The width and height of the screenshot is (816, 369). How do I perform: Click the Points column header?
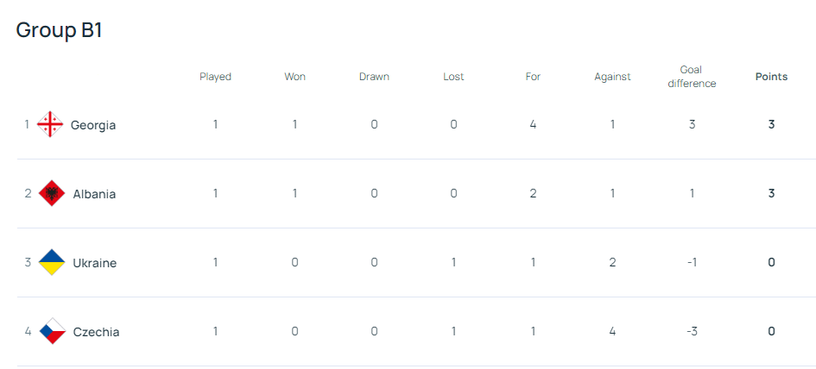pos(771,77)
